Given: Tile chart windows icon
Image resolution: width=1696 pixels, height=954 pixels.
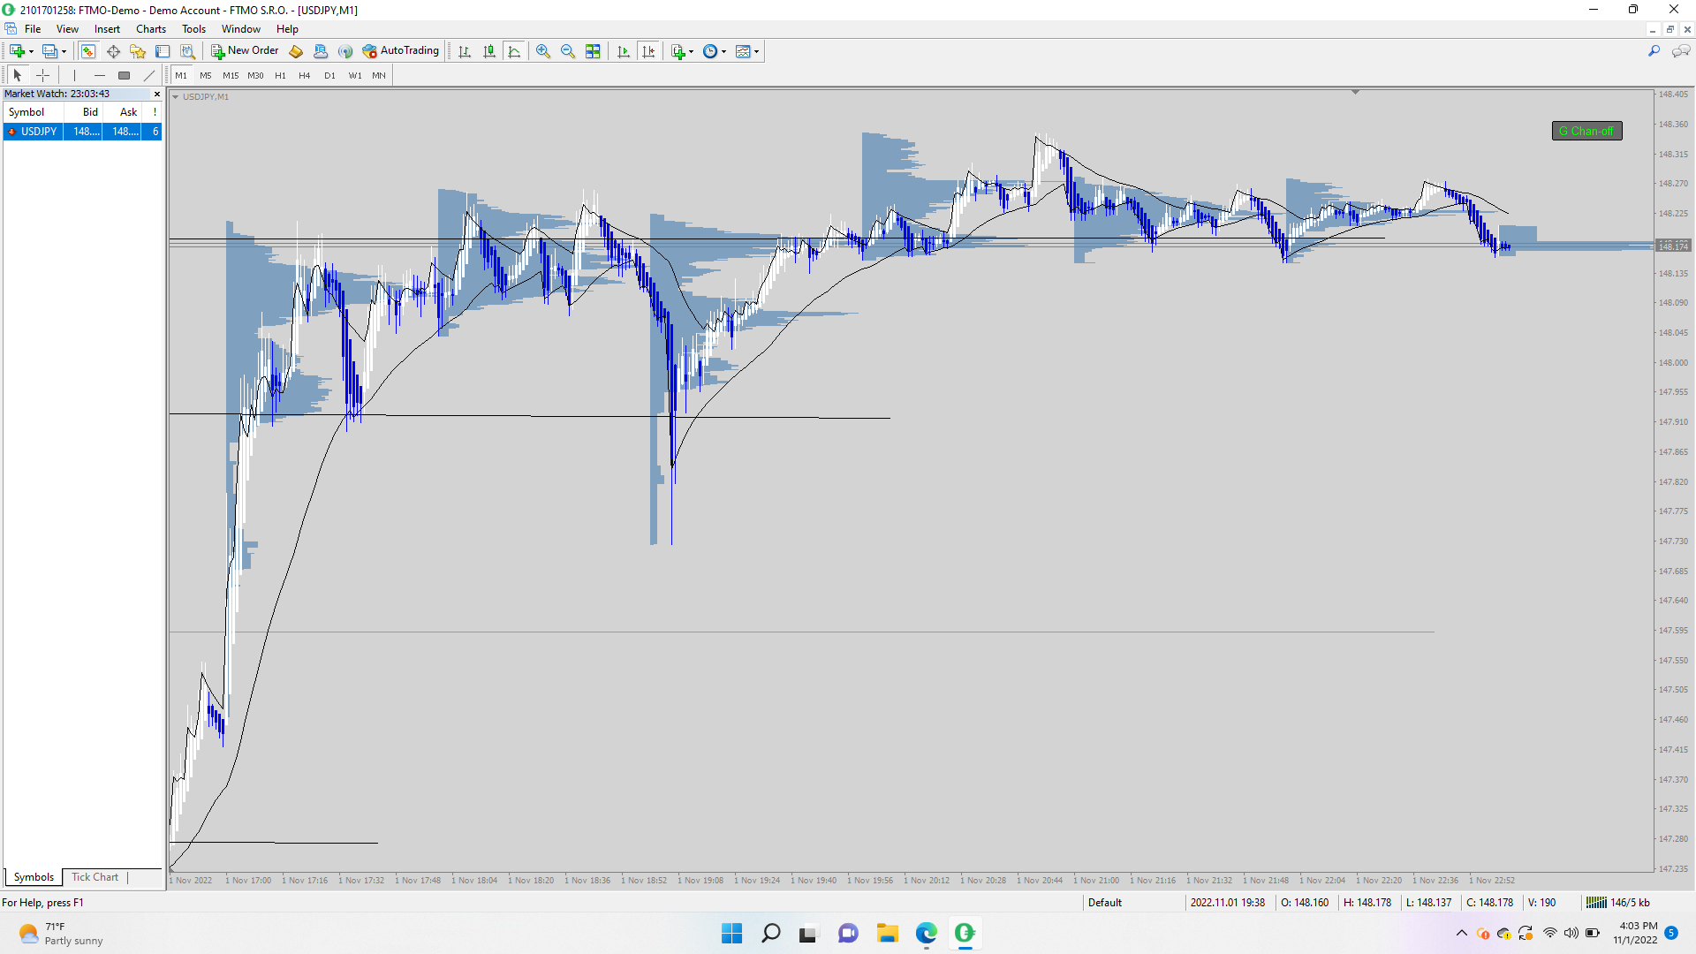Looking at the screenshot, I should point(593,51).
